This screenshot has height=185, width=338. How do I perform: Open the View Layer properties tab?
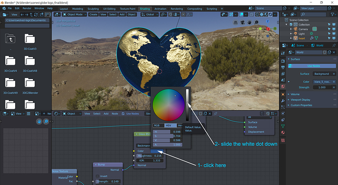[x=283, y=74]
